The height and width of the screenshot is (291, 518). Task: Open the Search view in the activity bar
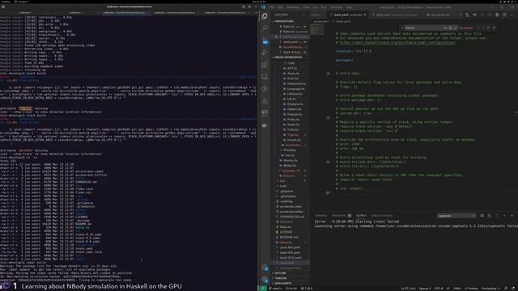pyautogui.click(x=265, y=28)
